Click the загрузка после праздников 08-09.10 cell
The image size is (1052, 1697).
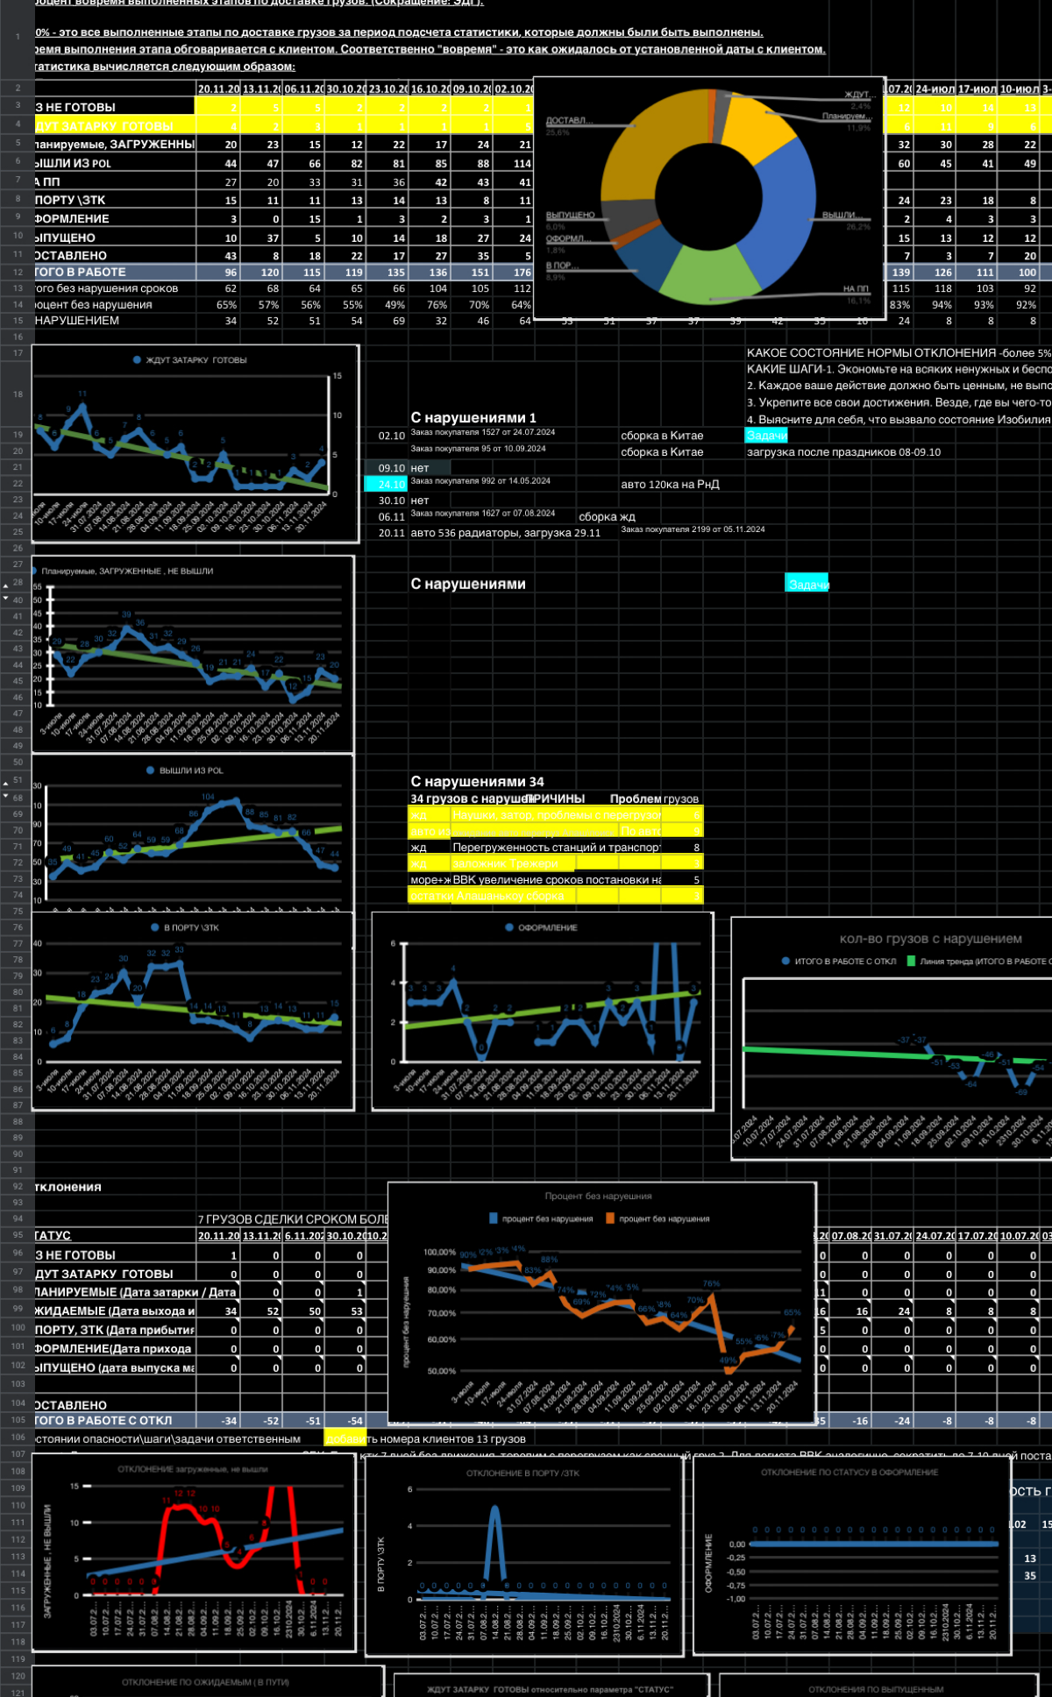point(843,452)
